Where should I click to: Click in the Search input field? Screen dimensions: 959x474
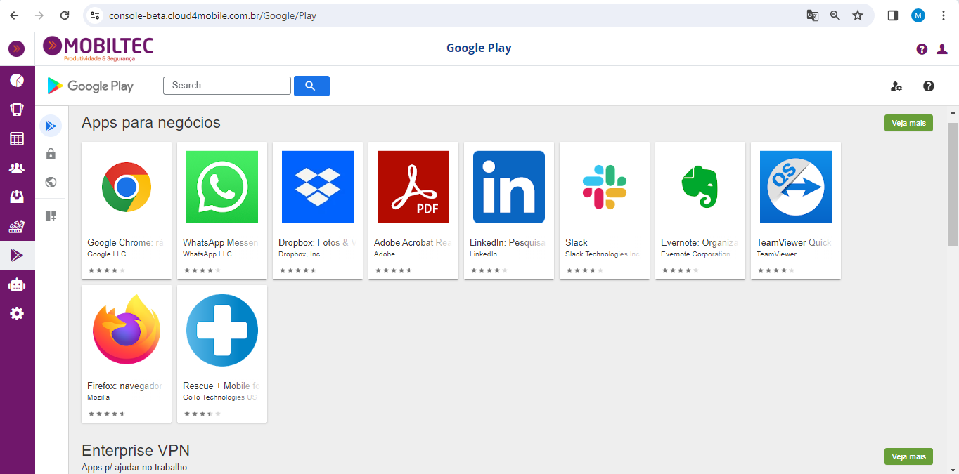[x=227, y=86]
